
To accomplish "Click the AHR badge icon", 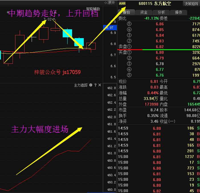I will [122, 3].
